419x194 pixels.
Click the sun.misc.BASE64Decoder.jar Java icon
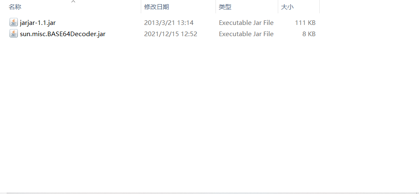click(14, 34)
